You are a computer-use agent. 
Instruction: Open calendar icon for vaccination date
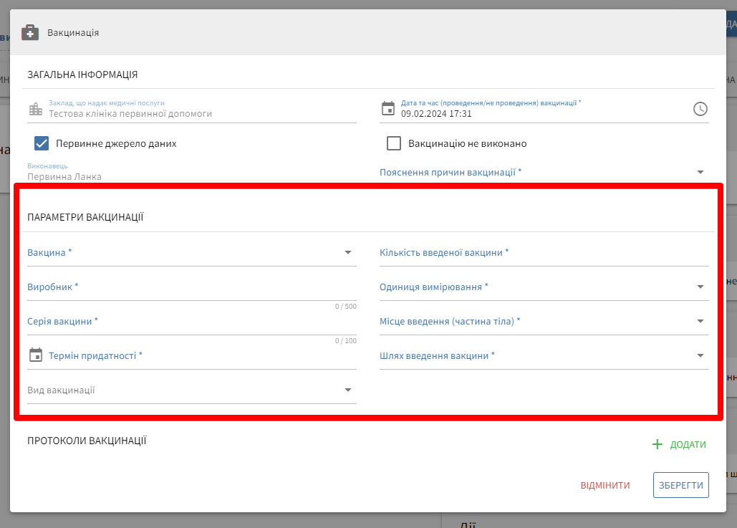pyautogui.click(x=388, y=109)
